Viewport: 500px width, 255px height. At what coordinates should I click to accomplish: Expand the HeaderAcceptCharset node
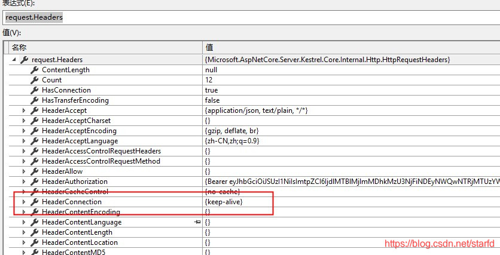click(23, 121)
